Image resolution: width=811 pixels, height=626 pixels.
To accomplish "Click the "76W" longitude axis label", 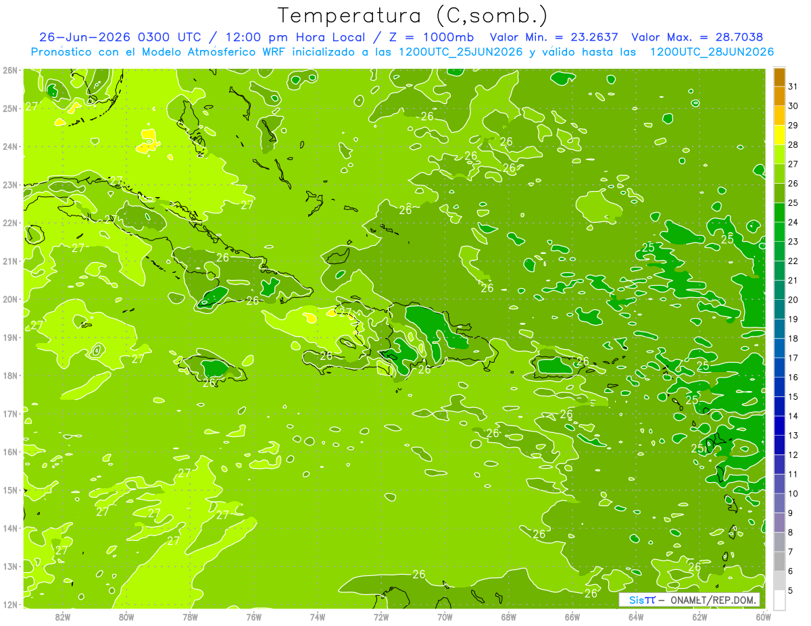I will click(x=253, y=617).
